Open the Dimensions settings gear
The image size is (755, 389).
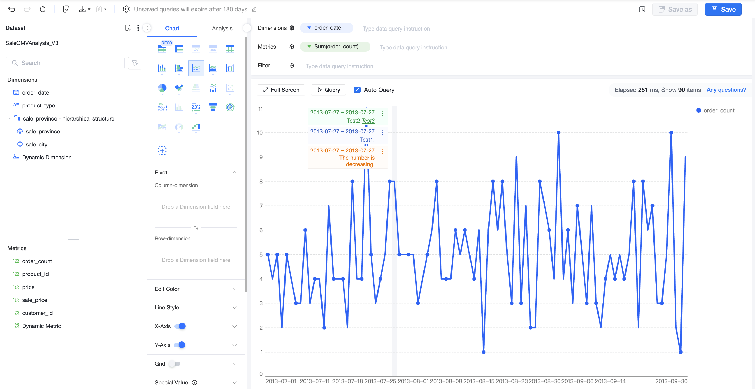pos(292,28)
